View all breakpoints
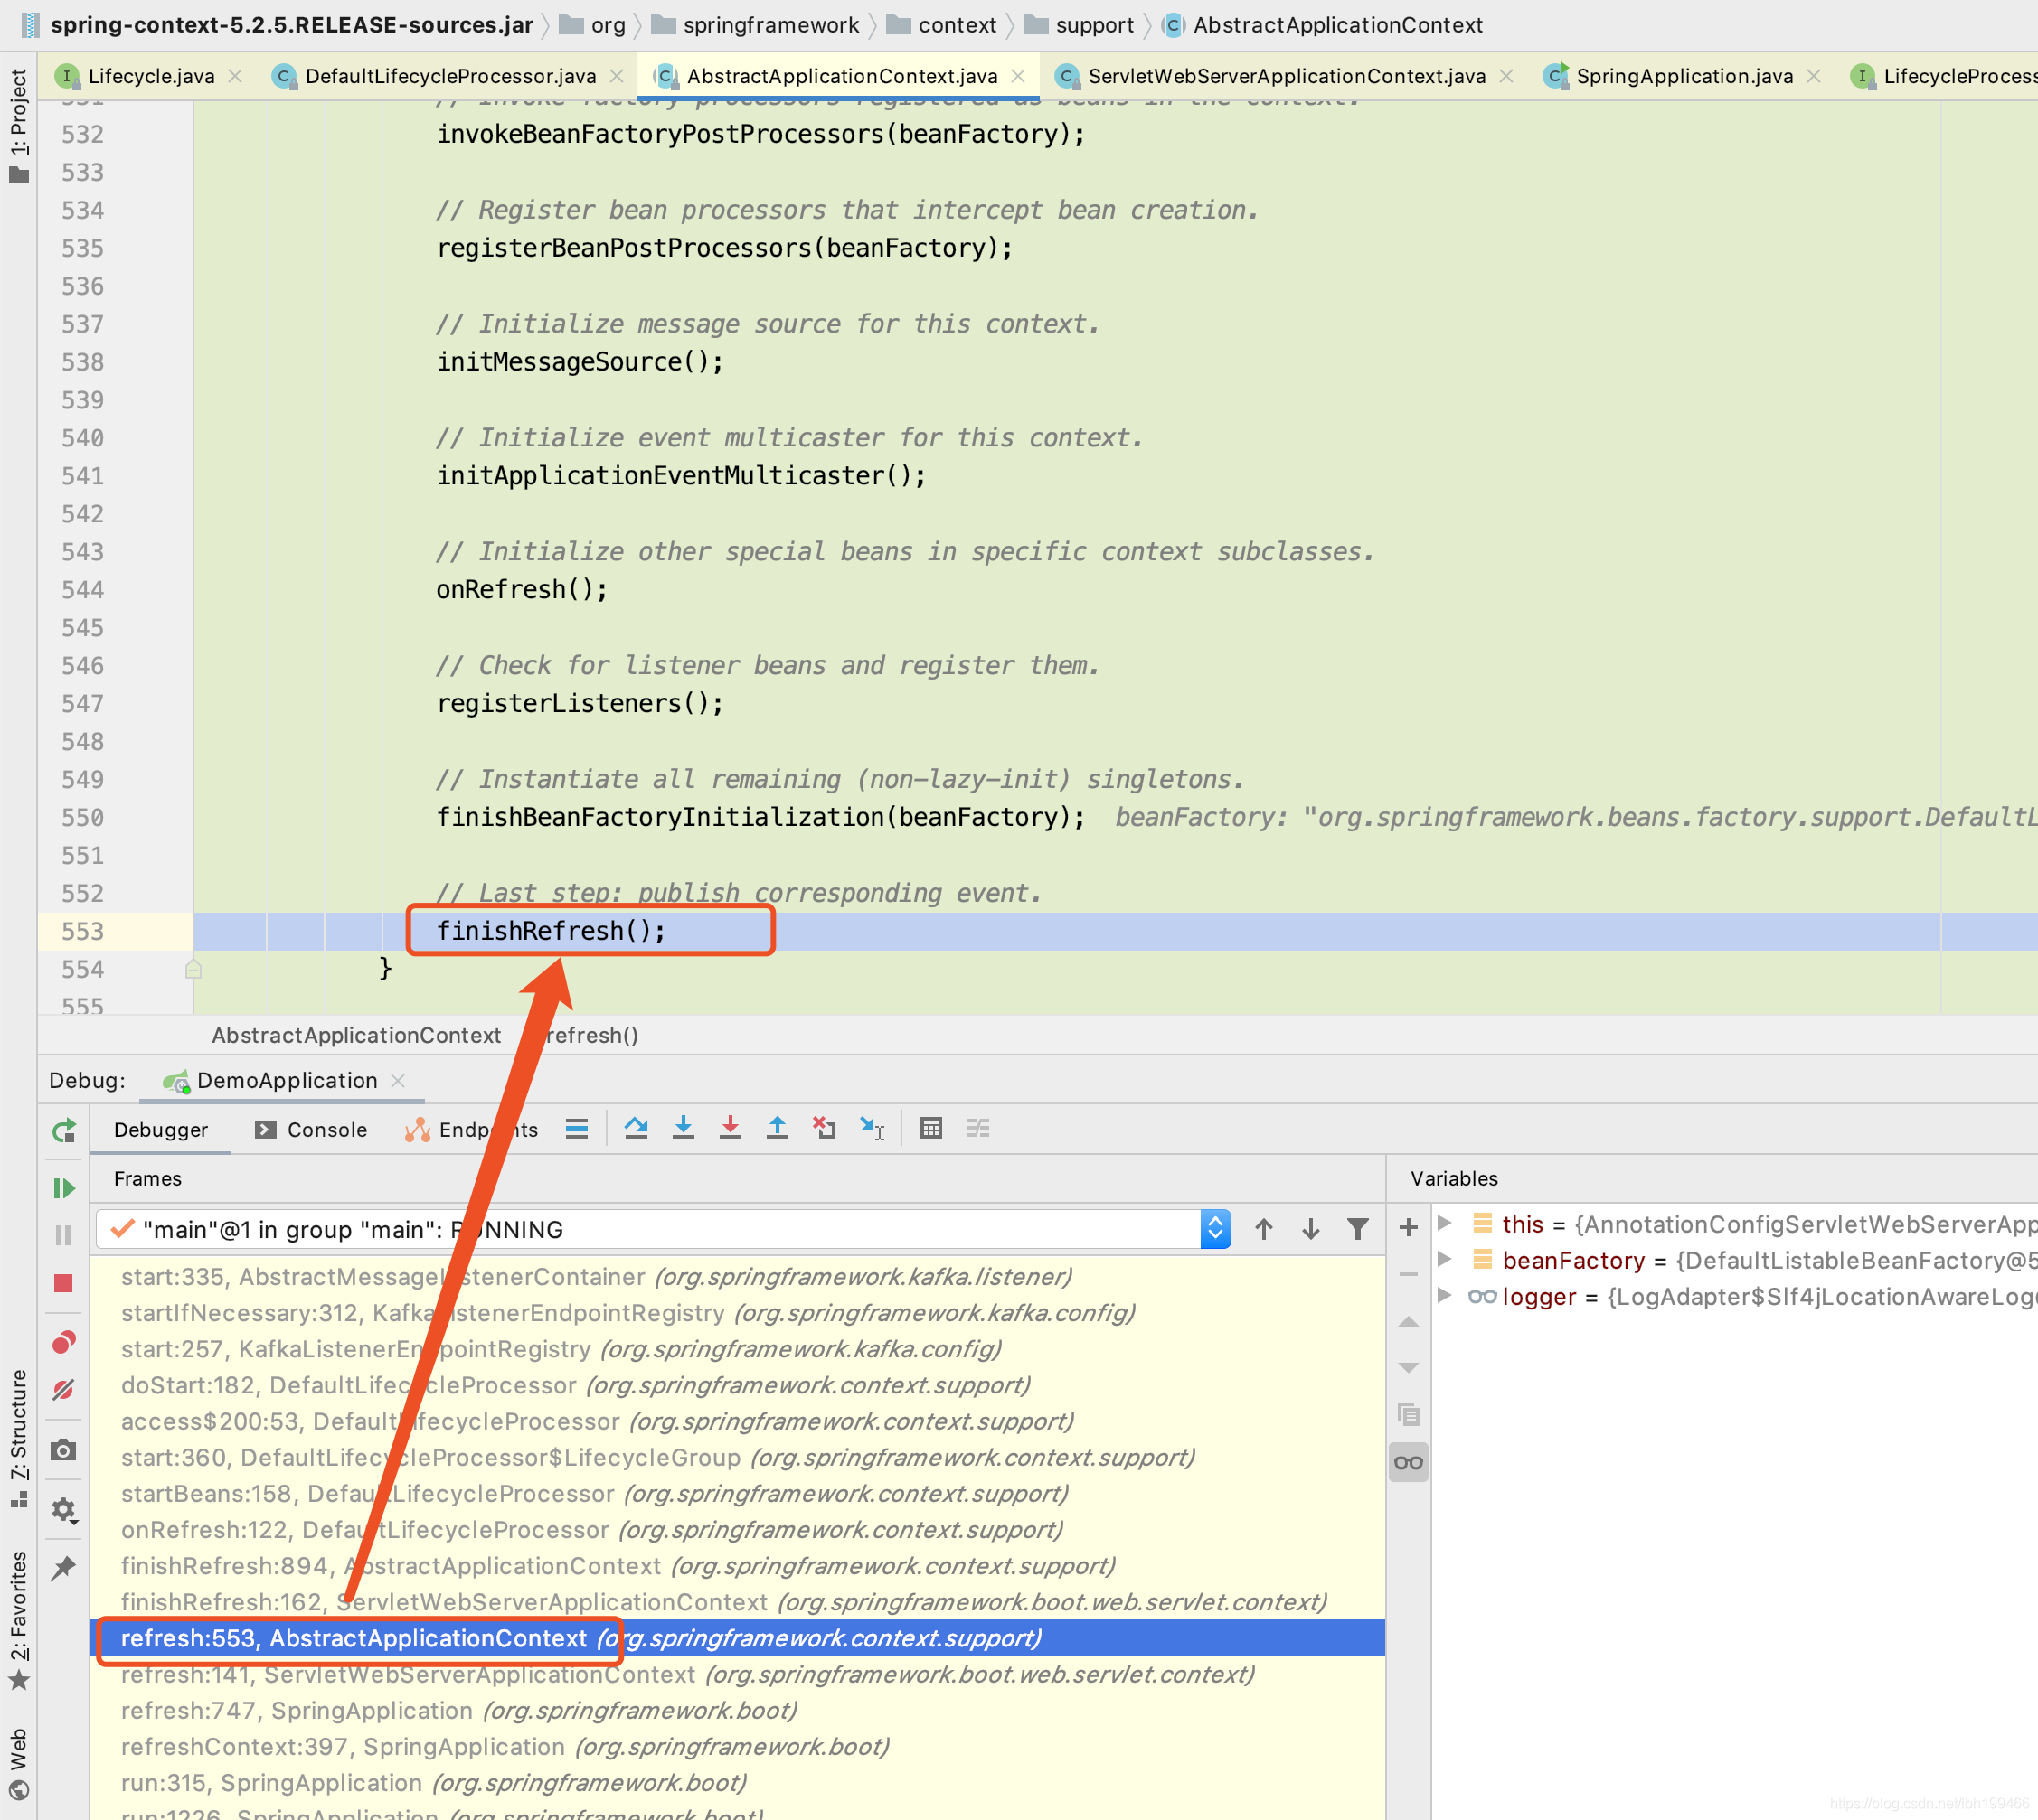 63,1343
